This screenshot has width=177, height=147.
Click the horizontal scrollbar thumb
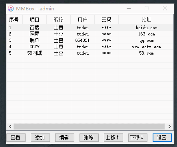coord(89,126)
